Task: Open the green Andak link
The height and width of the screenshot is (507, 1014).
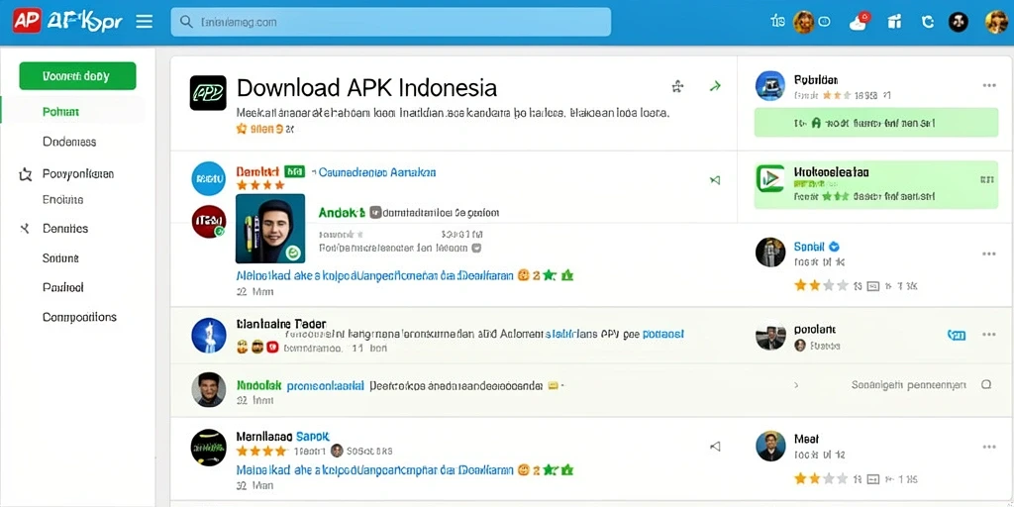Action: coord(342,212)
